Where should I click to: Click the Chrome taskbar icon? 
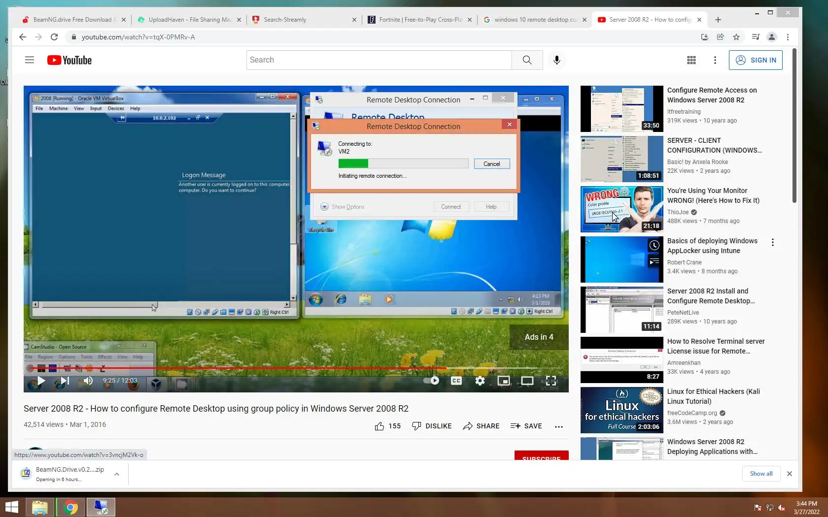70,507
